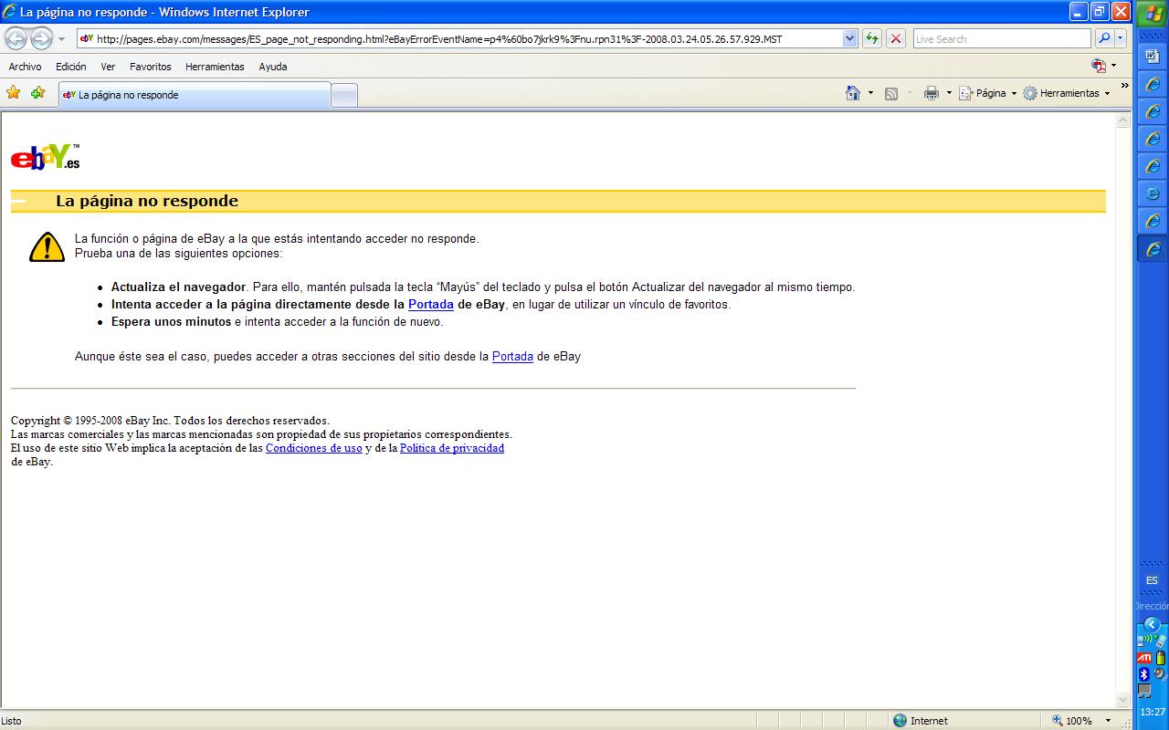Image resolution: width=1169 pixels, height=730 pixels.
Task: Open the Archivo menu
Action: point(25,67)
